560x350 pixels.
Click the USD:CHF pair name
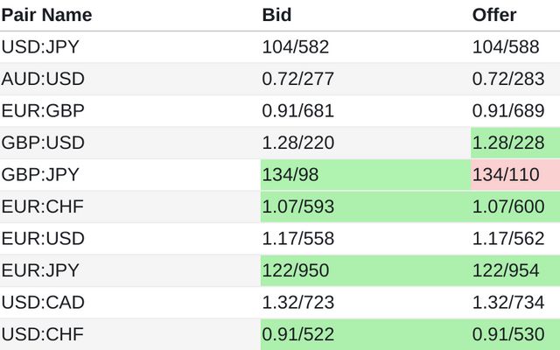(x=43, y=334)
